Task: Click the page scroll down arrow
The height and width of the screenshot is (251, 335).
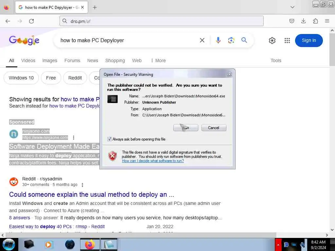Action: click(332, 230)
